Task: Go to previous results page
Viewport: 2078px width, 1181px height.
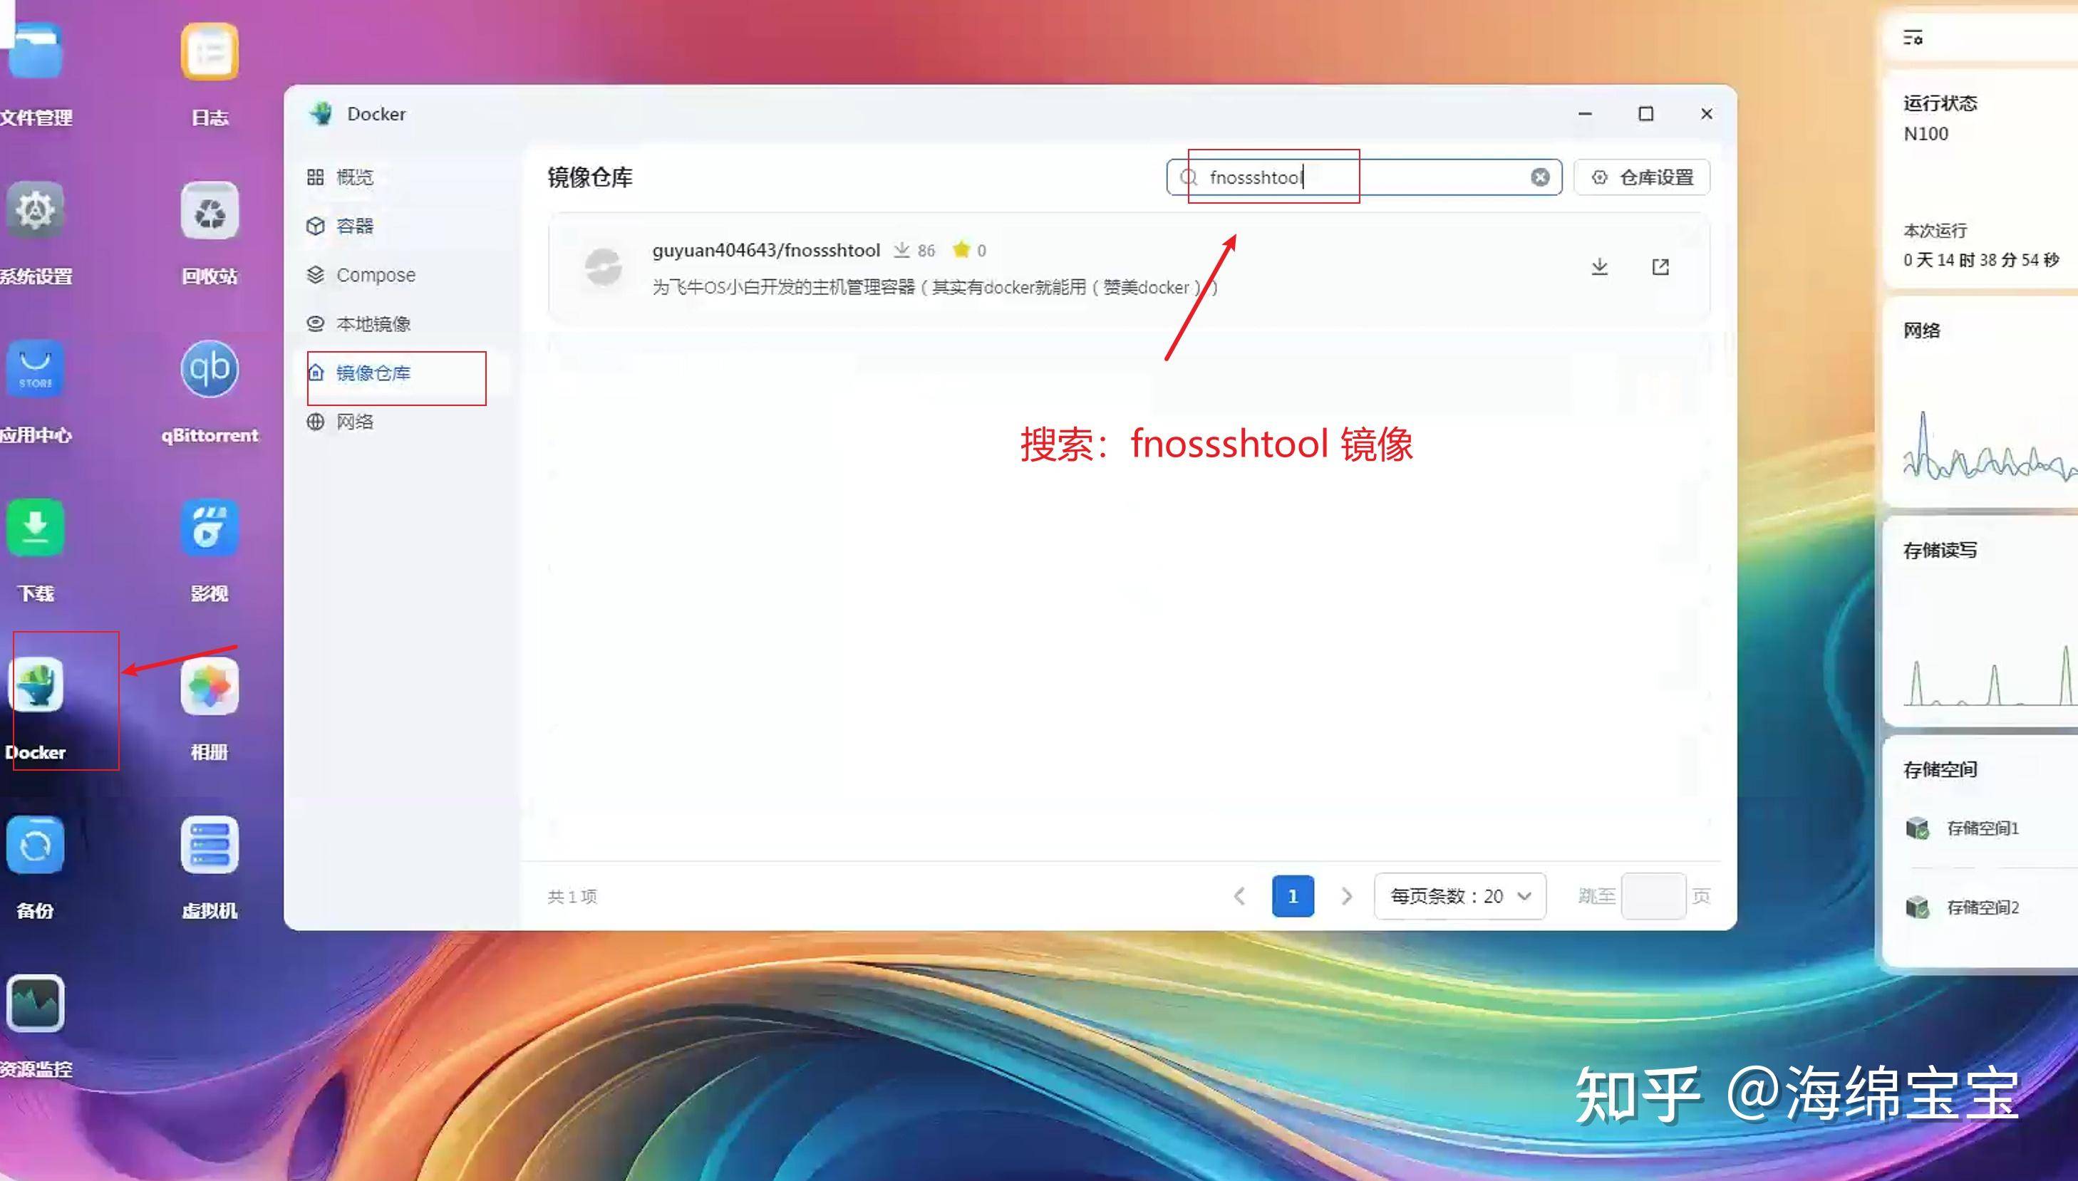Action: [x=1239, y=896]
